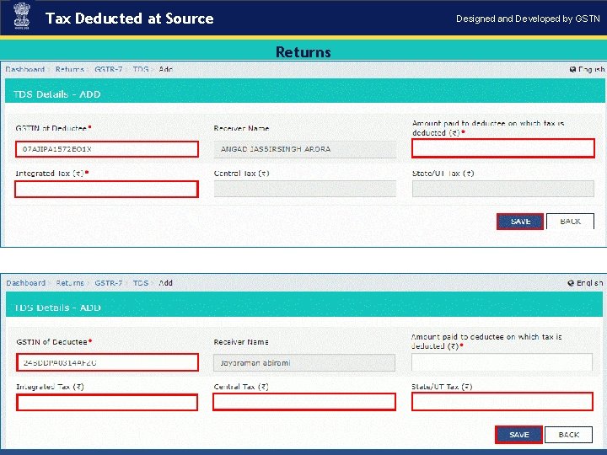
Task: Click BACK button in lower form
Action: pos(568,435)
